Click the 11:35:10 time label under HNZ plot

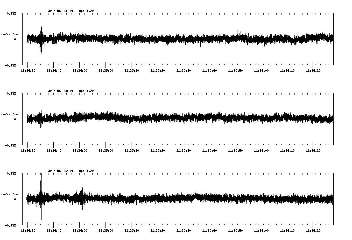(x=132, y=231)
